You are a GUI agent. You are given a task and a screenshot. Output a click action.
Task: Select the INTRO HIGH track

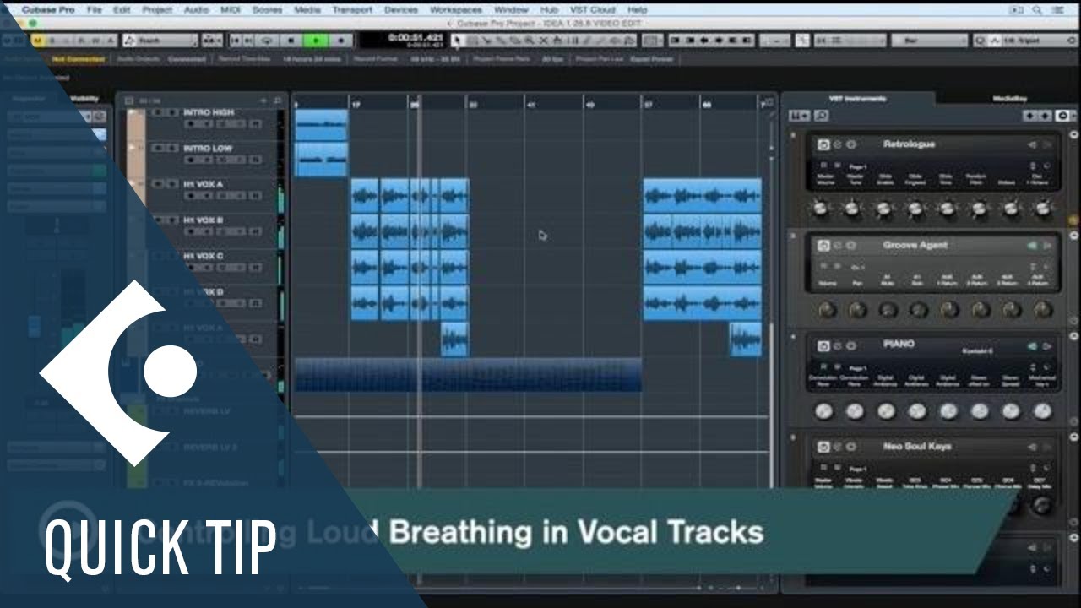209,112
